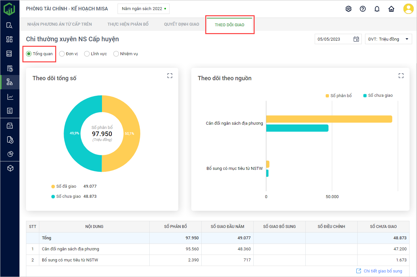Open the ĐVT Triệu đồng dropdown
Image resolution: width=417 pixels, height=277 pixels.
[388, 39]
